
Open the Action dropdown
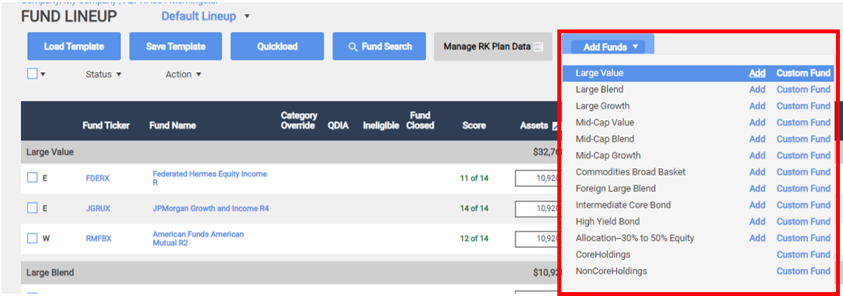[183, 74]
